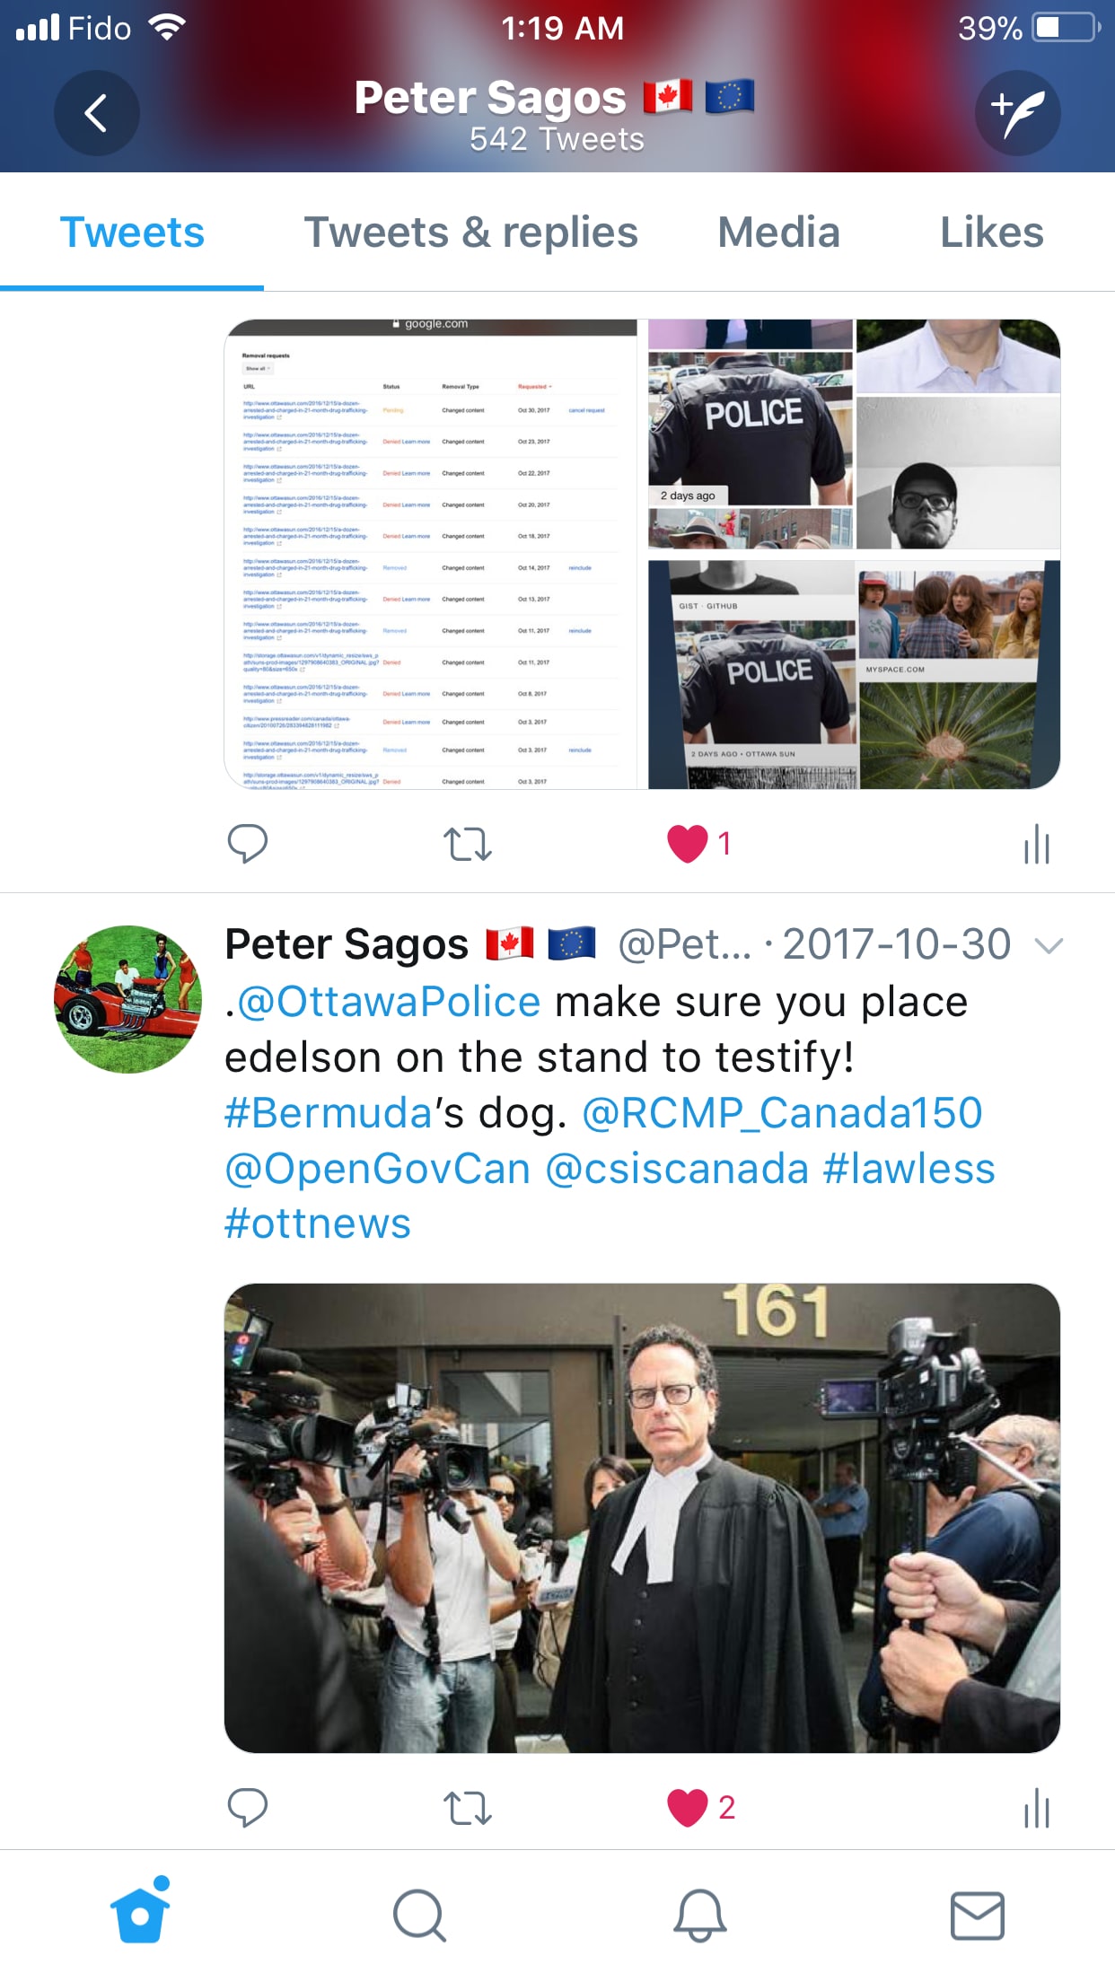Screen dimensions: 1115x1982
Task: Retweet the tweet with screenshot collage
Action: pyautogui.click(x=468, y=844)
